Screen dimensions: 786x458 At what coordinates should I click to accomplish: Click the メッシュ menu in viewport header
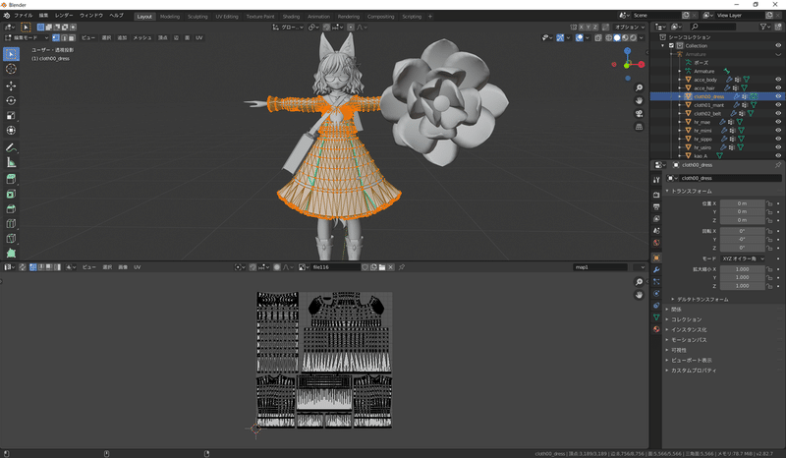click(x=142, y=36)
